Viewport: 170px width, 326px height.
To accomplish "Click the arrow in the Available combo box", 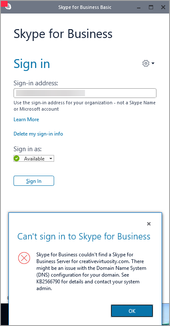I will pos(51,159).
